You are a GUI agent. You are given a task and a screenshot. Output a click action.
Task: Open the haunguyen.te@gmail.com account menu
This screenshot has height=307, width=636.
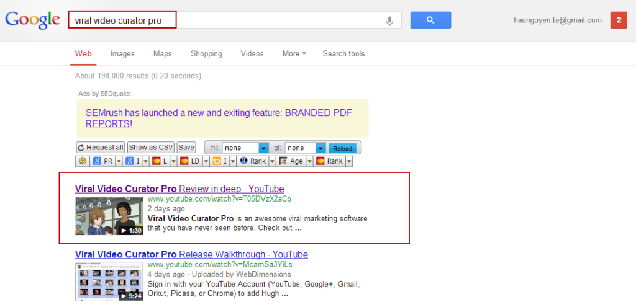(x=557, y=20)
